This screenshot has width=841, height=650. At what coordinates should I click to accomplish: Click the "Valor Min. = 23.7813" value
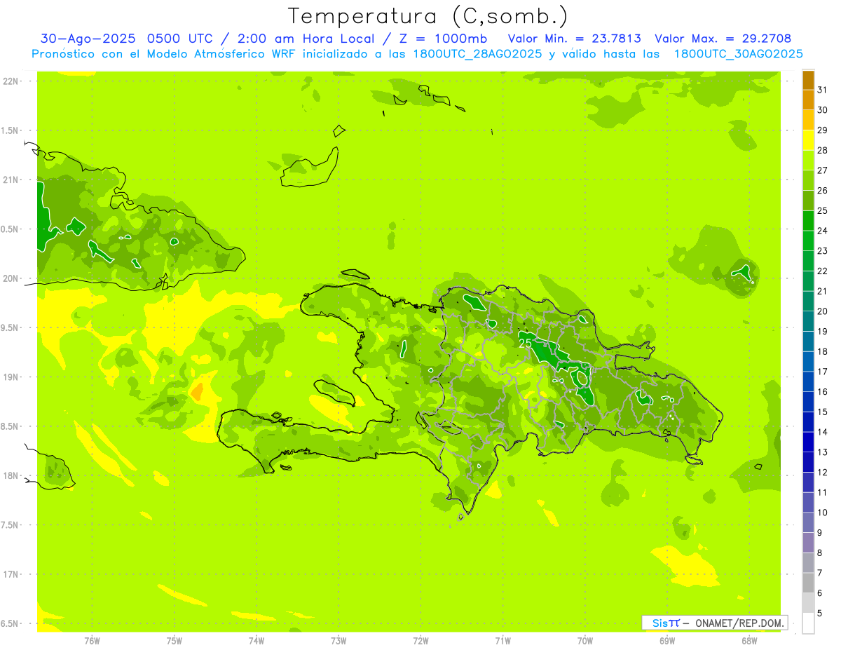pos(575,39)
